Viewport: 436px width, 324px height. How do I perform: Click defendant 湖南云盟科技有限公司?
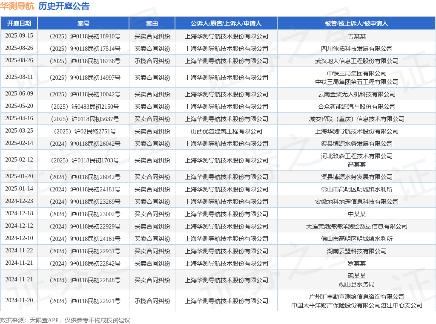[x=357, y=251]
